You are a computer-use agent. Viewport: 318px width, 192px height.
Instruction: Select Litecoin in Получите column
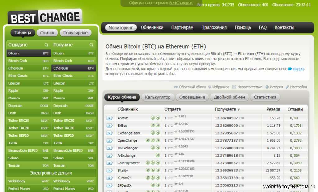(74, 83)
